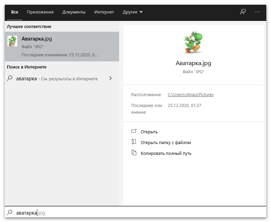Select the Все tab
Image resolution: width=271 pixels, height=222 pixels.
[x=15, y=12]
